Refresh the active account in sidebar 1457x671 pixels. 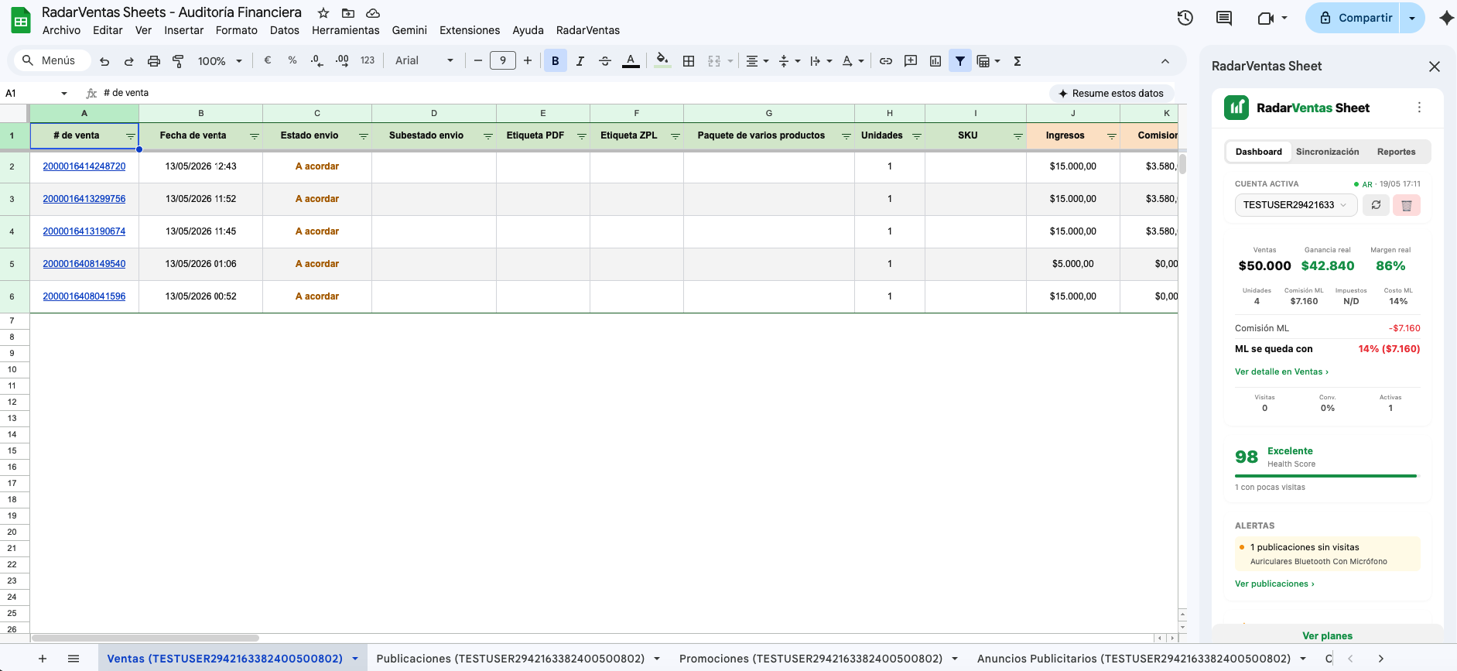point(1376,205)
